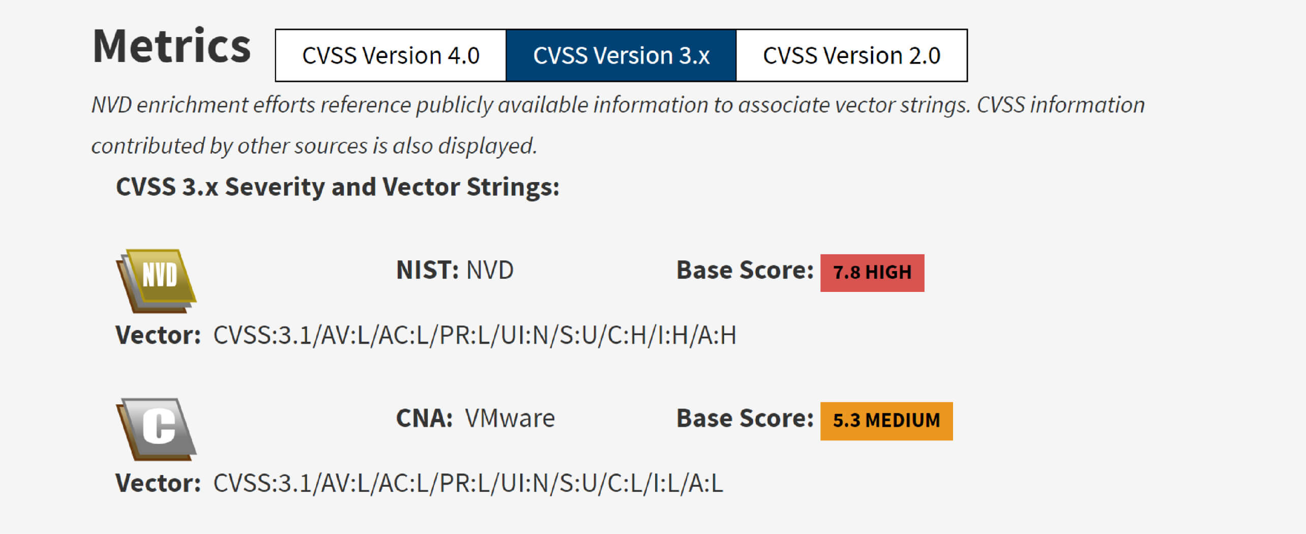Image resolution: width=1306 pixels, height=534 pixels.
Task: Switch to the CVSS Version 4.0 tab
Action: (390, 55)
